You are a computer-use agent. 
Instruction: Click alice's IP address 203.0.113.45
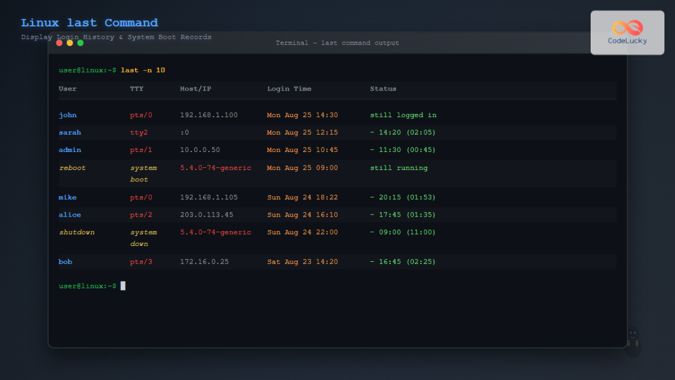(206, 215)
